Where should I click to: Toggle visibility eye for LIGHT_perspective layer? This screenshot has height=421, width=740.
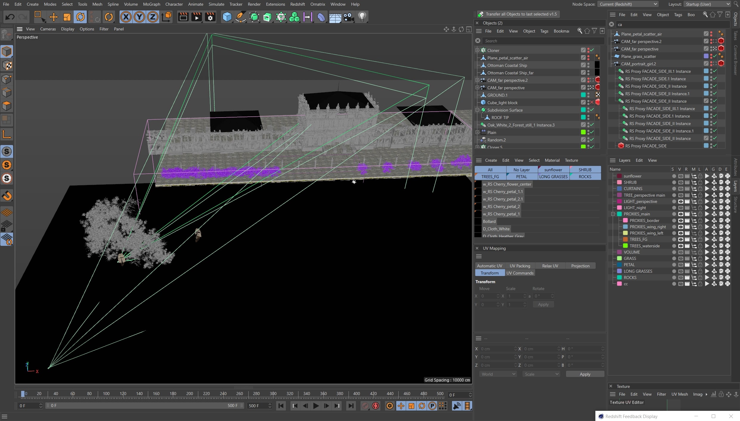pos(681,201)
